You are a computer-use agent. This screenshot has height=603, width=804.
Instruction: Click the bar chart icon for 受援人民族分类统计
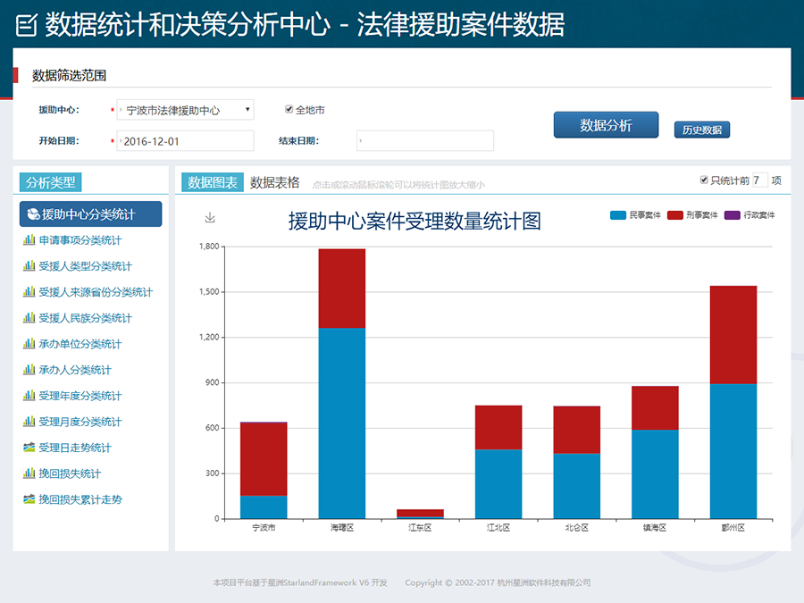tap(29, 318)
